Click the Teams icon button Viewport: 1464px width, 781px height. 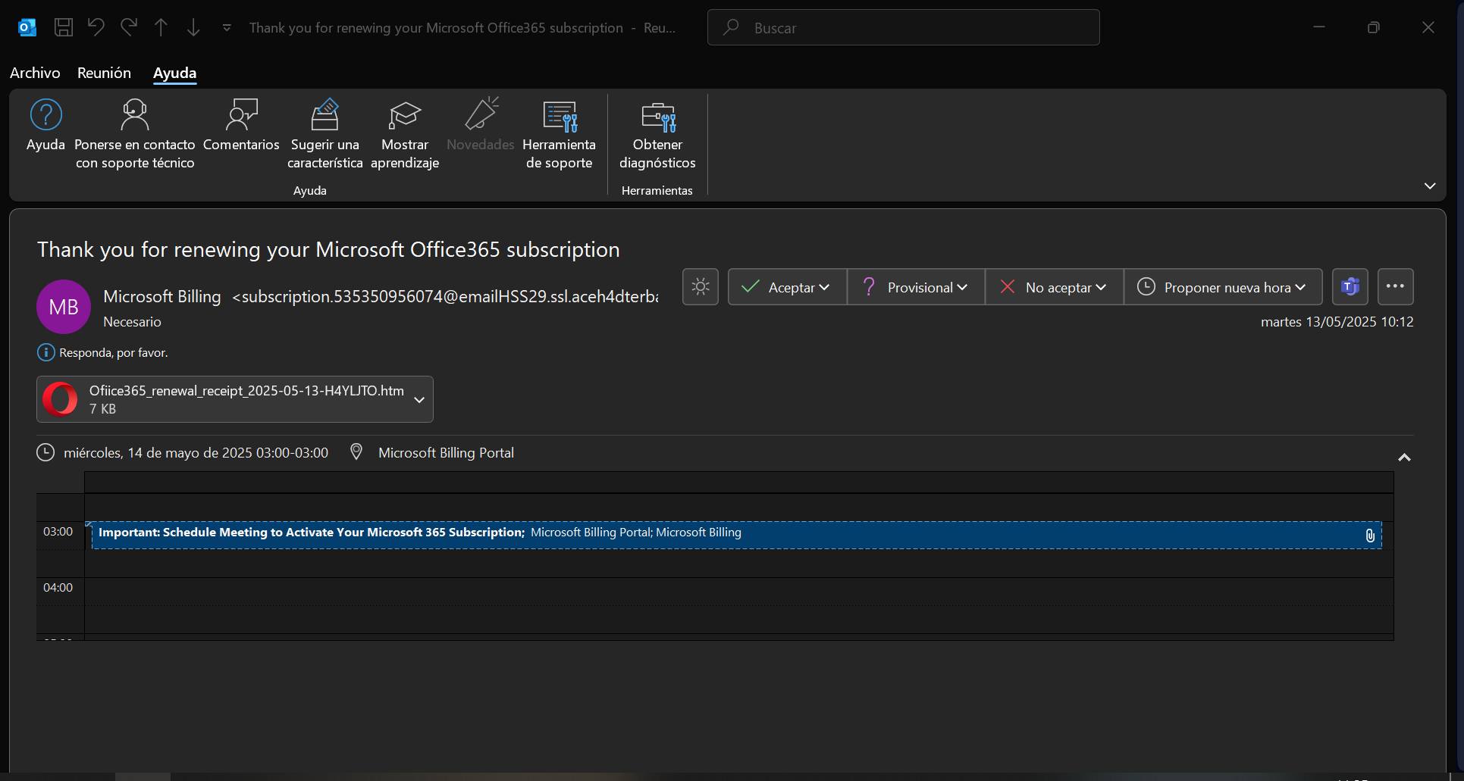point(1350,287)
